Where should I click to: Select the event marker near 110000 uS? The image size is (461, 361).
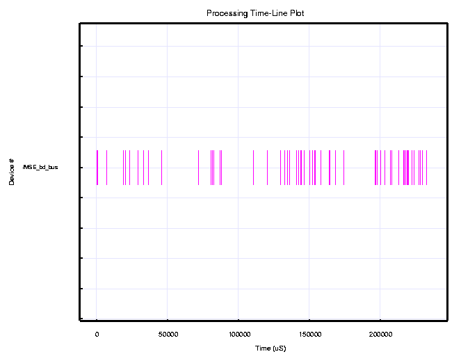[253, 168]
